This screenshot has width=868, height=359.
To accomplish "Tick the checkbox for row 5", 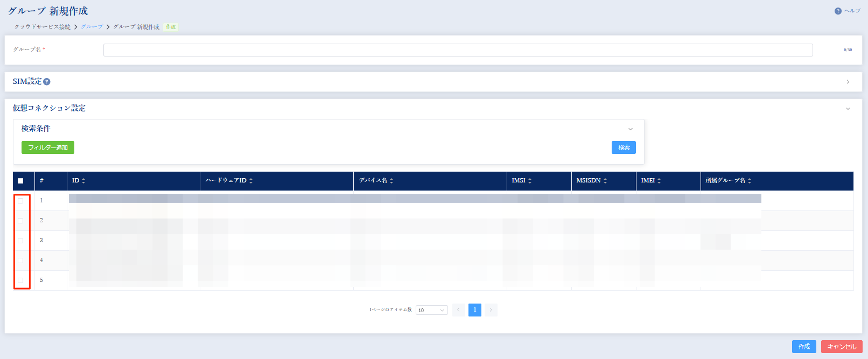I will [20, 280].
